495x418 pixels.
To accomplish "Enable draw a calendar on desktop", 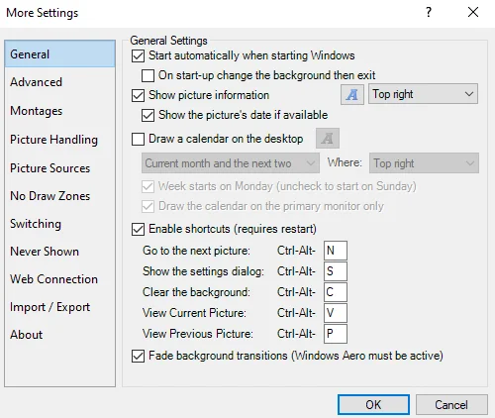I will (138, 139).
